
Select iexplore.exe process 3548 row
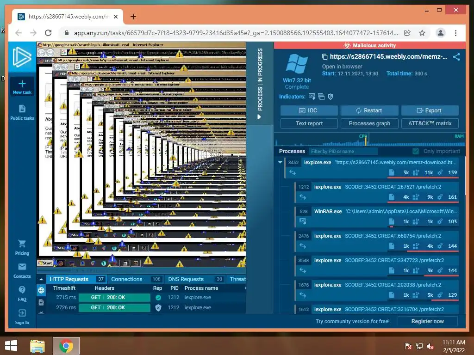point(377,265)
